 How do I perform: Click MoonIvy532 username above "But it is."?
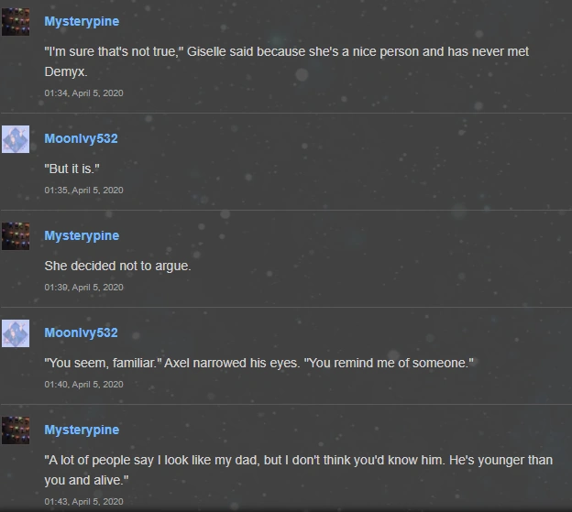[81, 138]
